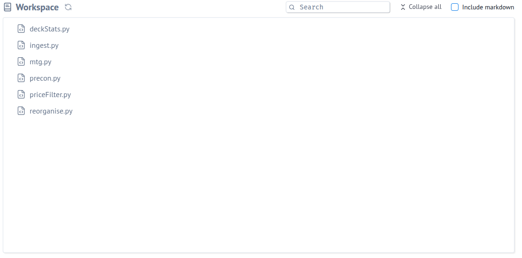Enable the Include markdown checkbox
Viewport: 522px width, 258px height.
click(455, 7)
